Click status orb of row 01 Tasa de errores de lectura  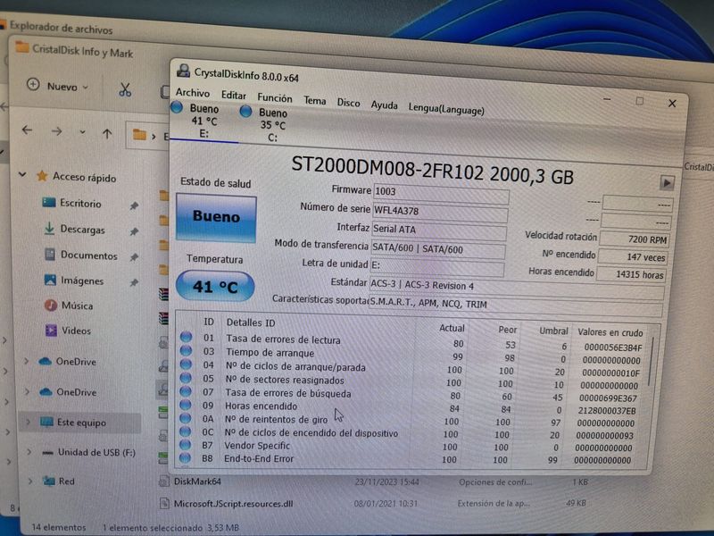coord(186,337)
